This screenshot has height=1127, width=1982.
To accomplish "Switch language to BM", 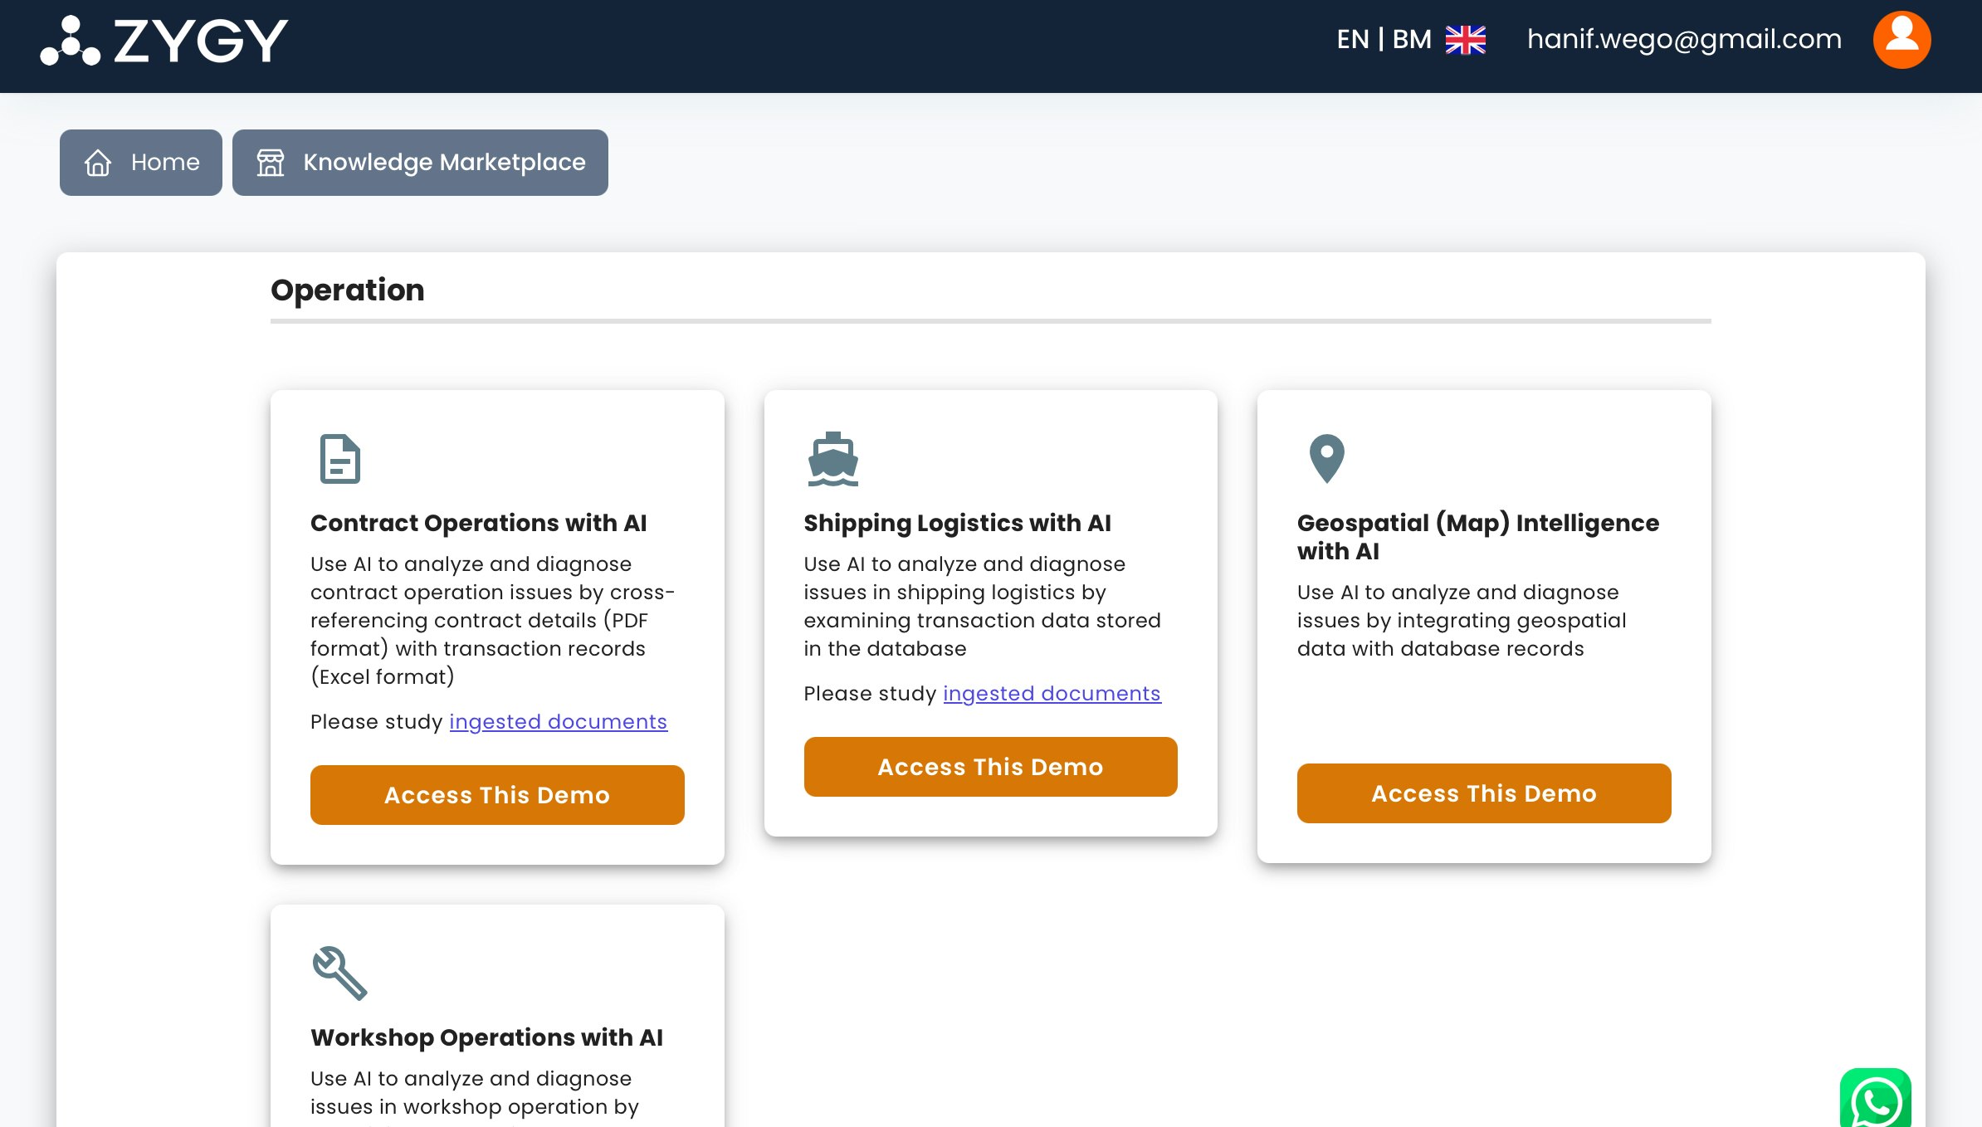I will (1411, 38).
